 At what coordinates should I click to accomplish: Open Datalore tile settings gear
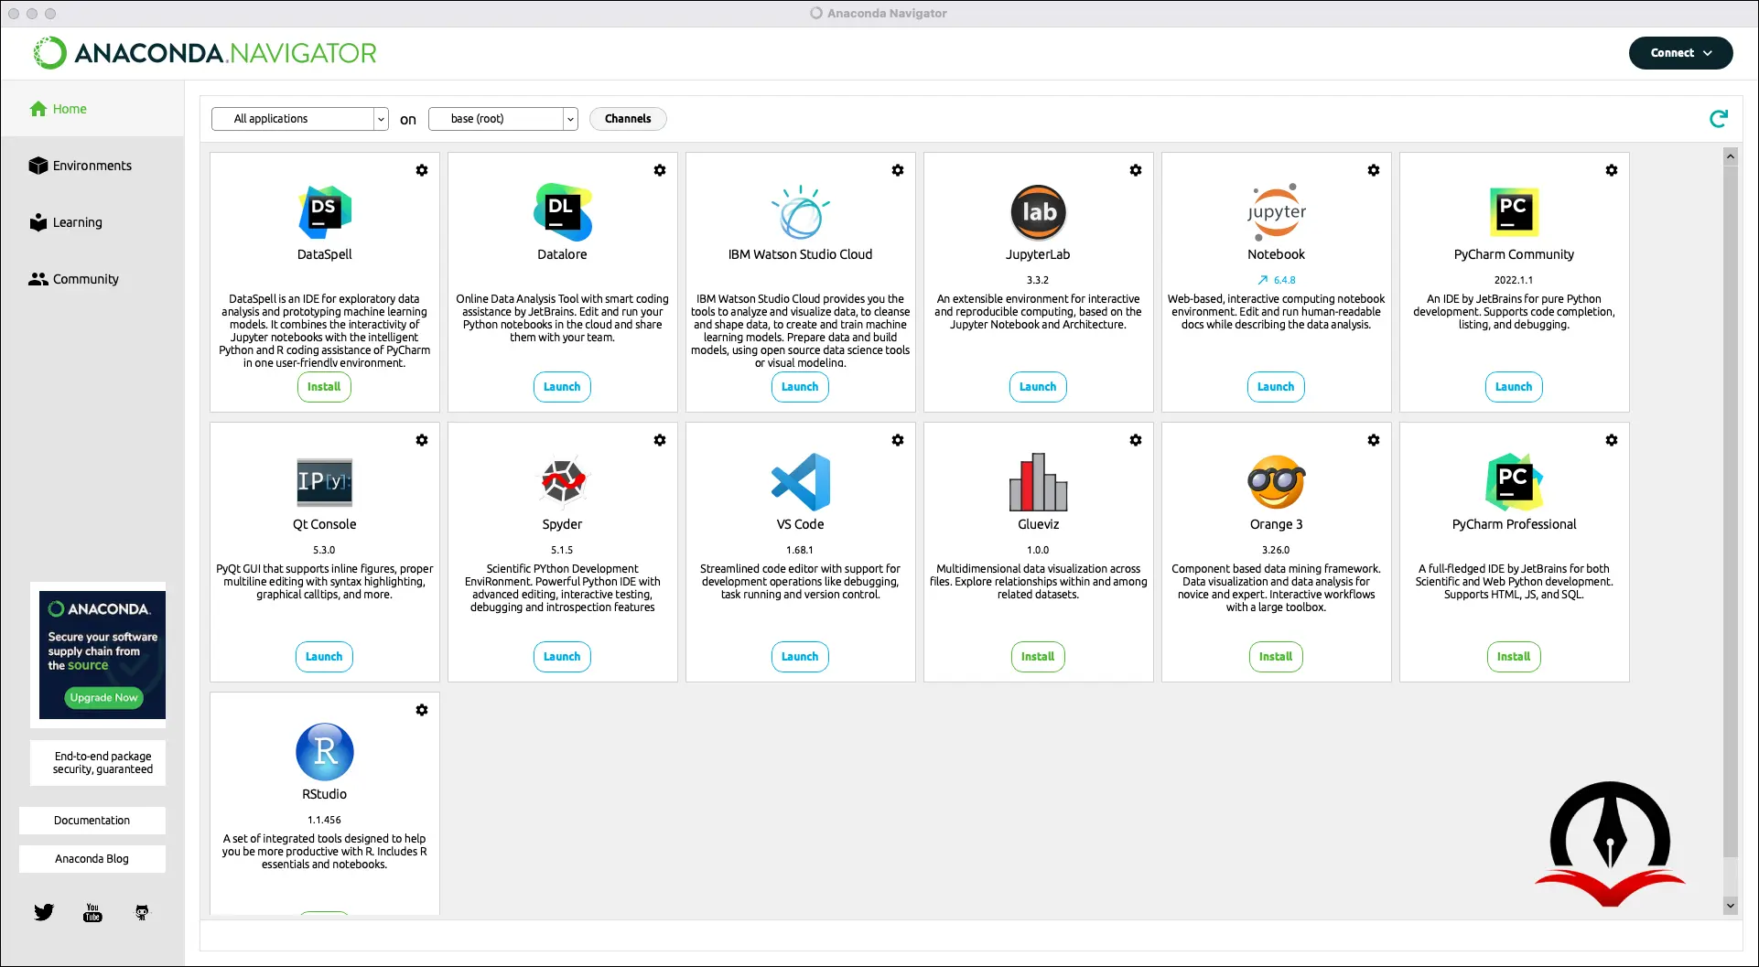pos(660,170)
